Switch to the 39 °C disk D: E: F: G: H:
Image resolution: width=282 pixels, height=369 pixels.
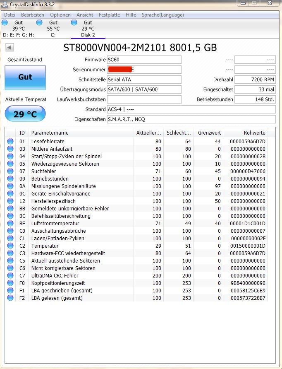tap(18, 29)
